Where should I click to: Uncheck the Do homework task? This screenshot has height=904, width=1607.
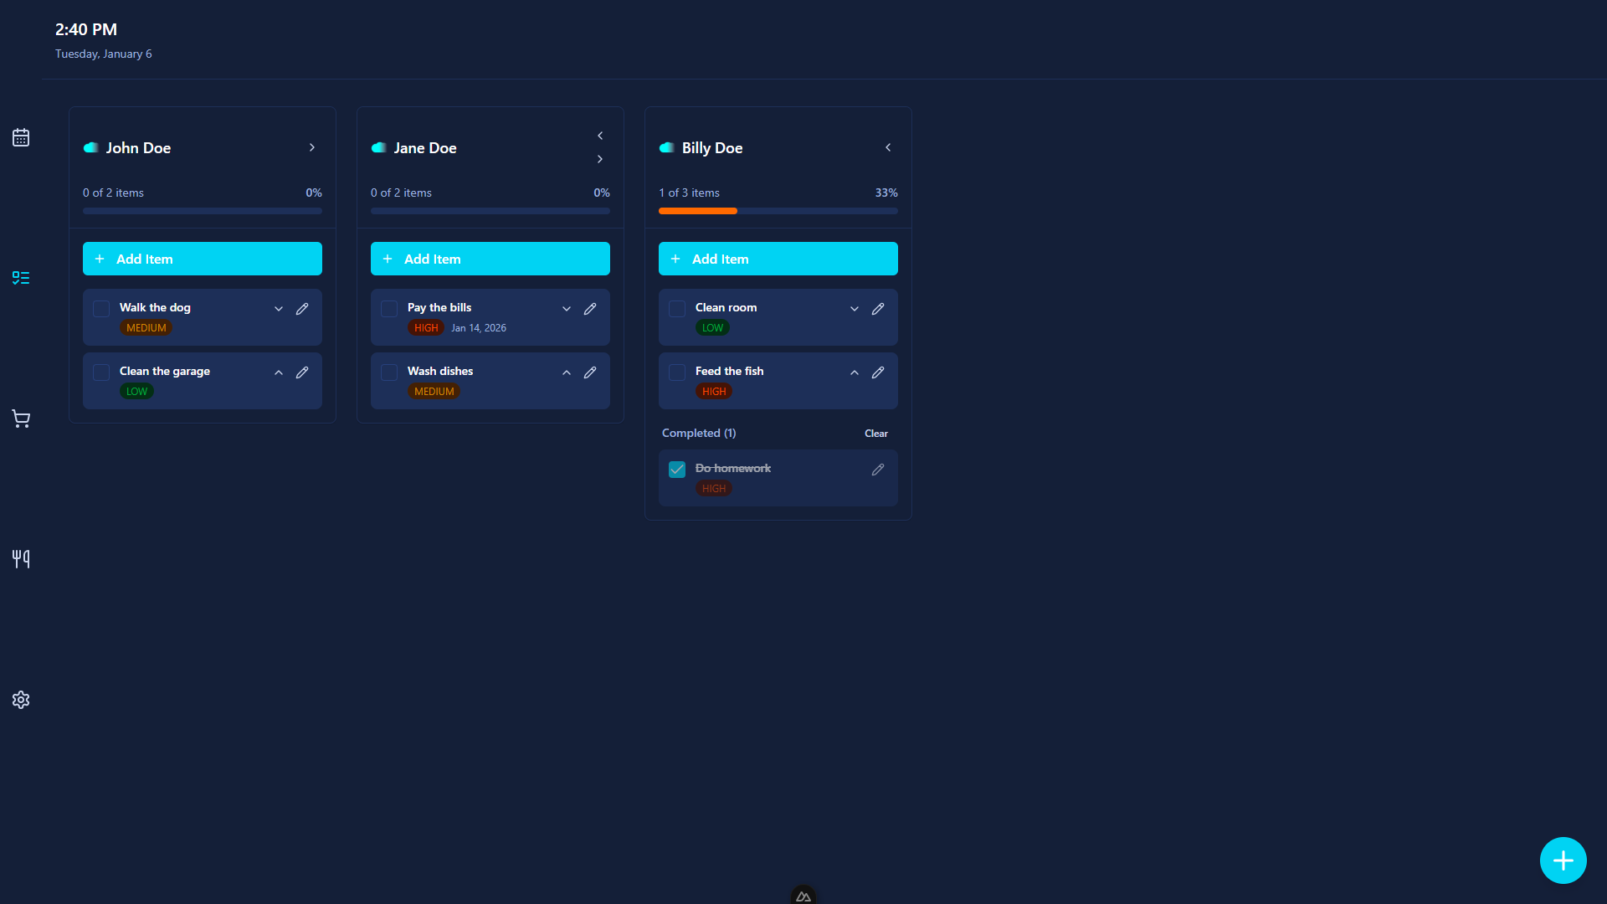[677, 470]
